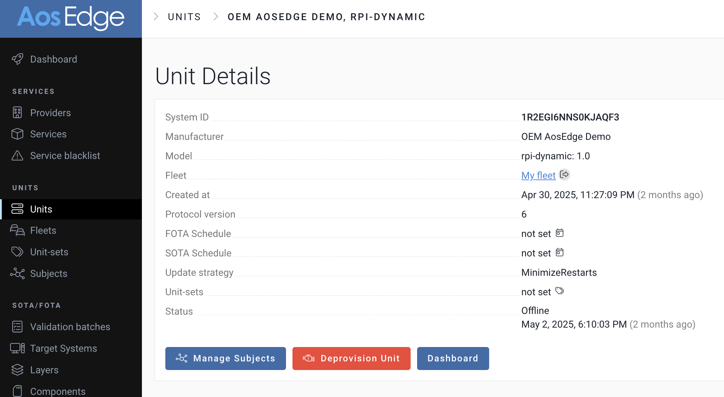Click the Subjects network icon in sidebar
724x397 pixels.
click(17, 274)
